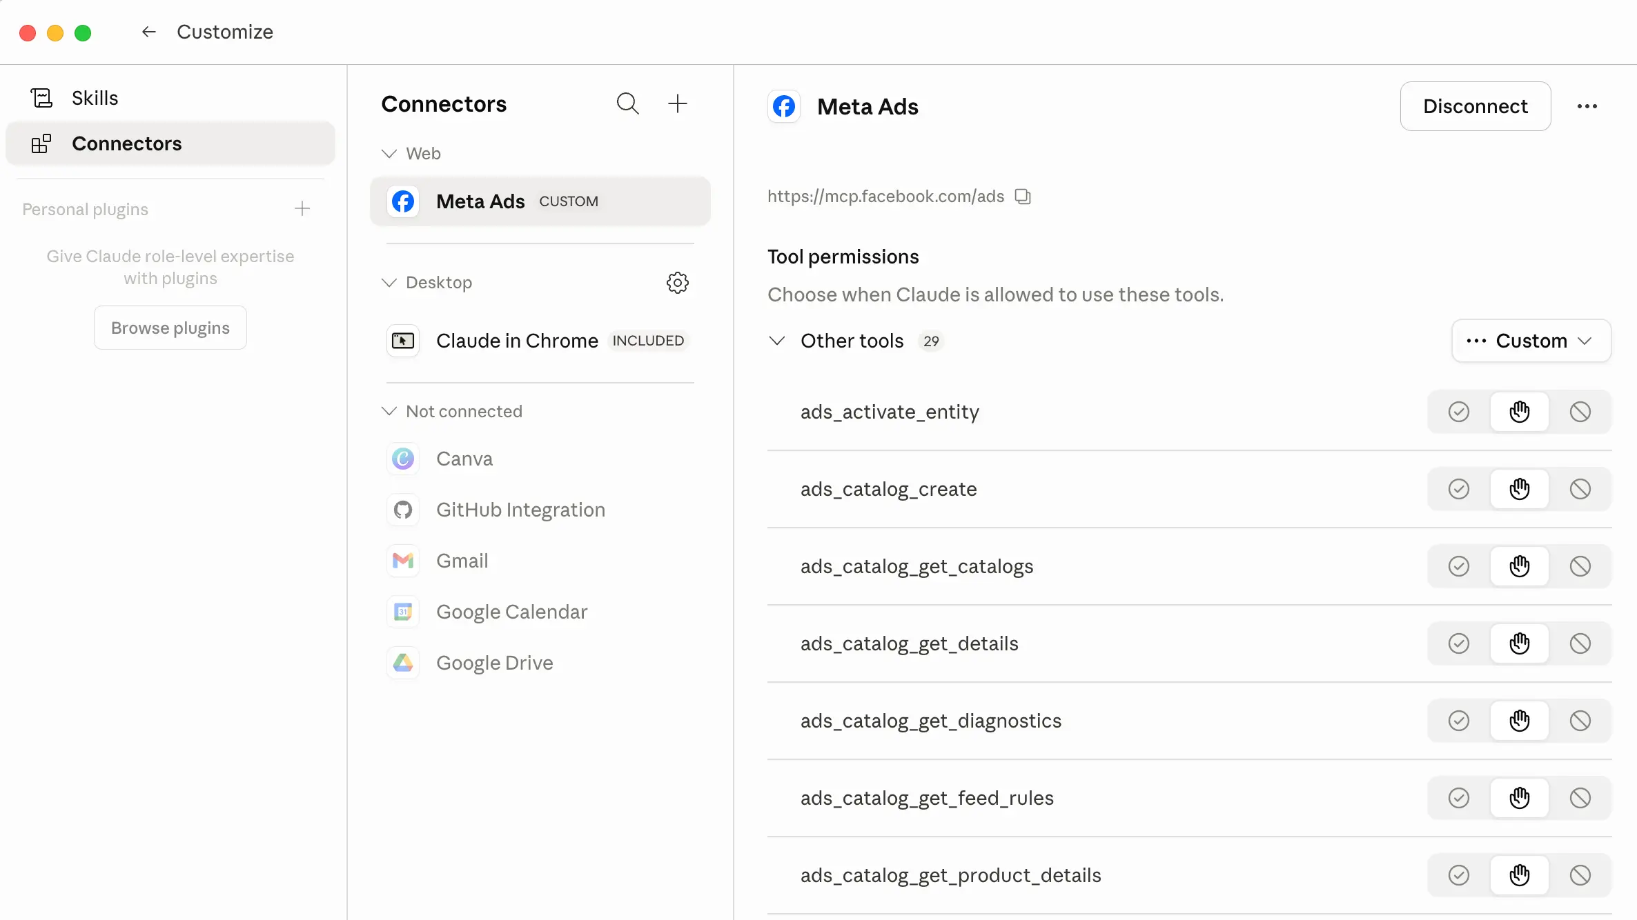
Task: Block the ads_catalog_get_feed_rules tool
Action: (1580, 798)
